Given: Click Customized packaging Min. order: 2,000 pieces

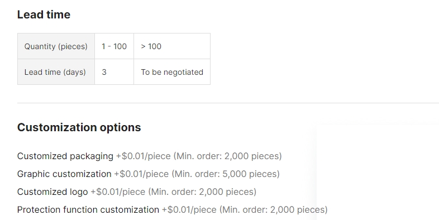Looking at the screenshot, I should [228, 156].
